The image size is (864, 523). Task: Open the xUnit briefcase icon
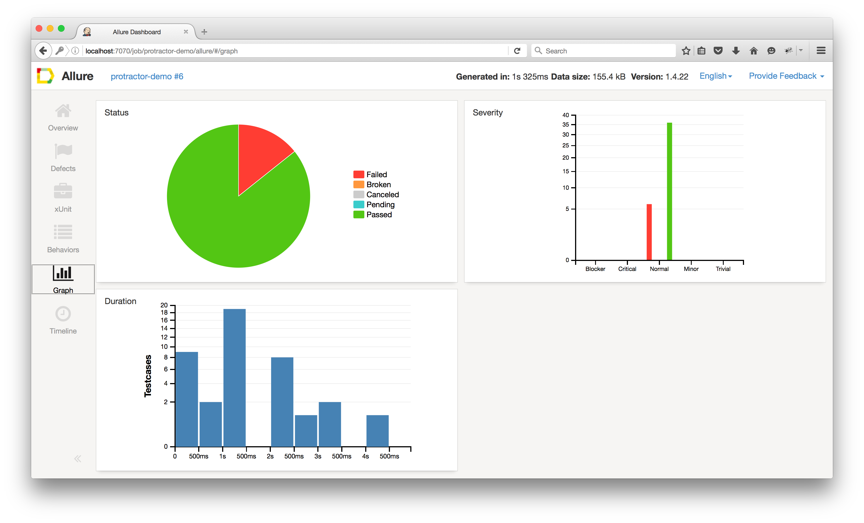[x=63, y=191]
